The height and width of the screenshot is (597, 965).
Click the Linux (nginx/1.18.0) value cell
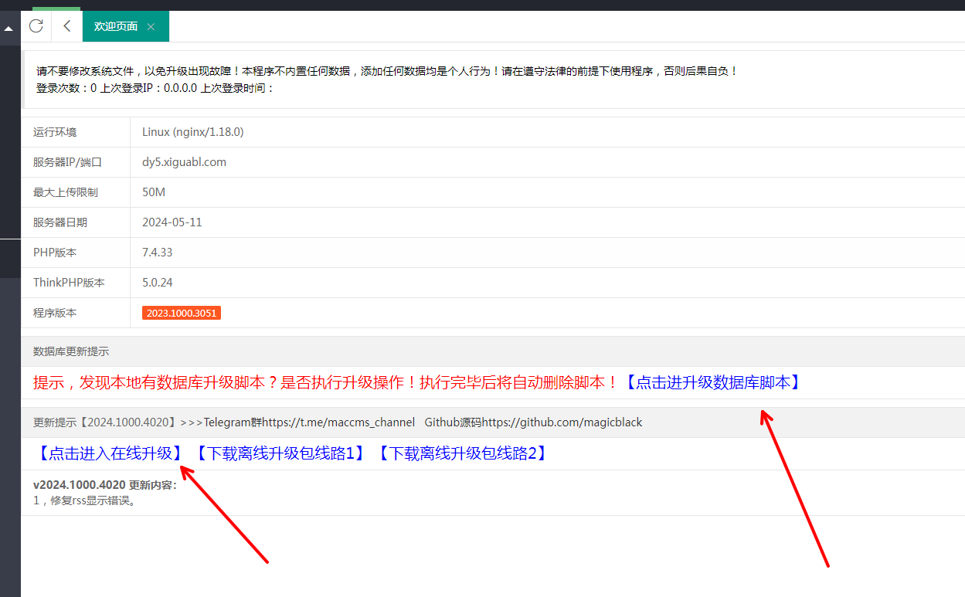click(192, 132)
